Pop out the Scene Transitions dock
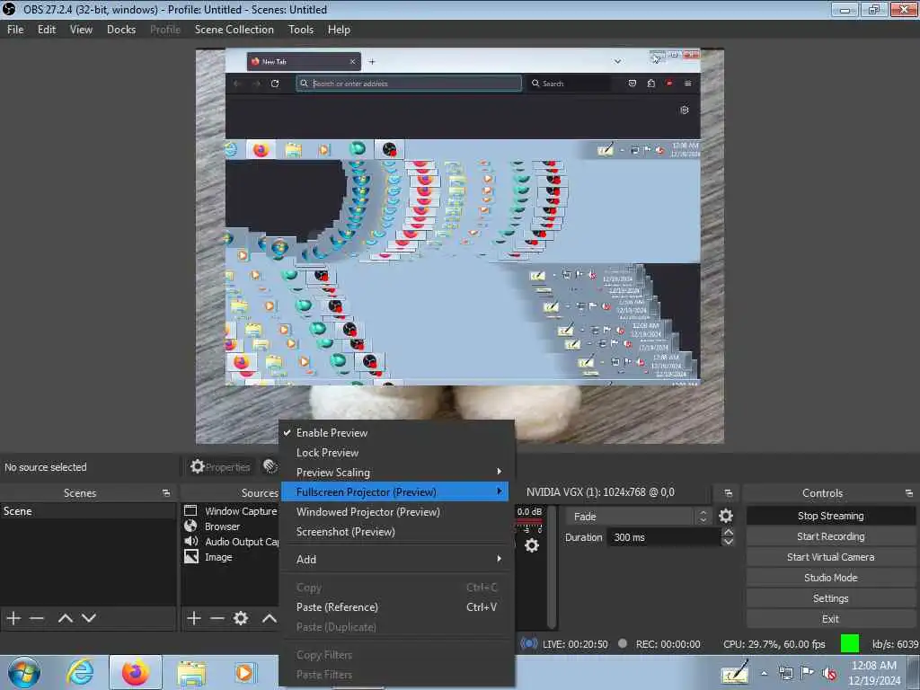This screenshot has width=920, height=690. 728,493
